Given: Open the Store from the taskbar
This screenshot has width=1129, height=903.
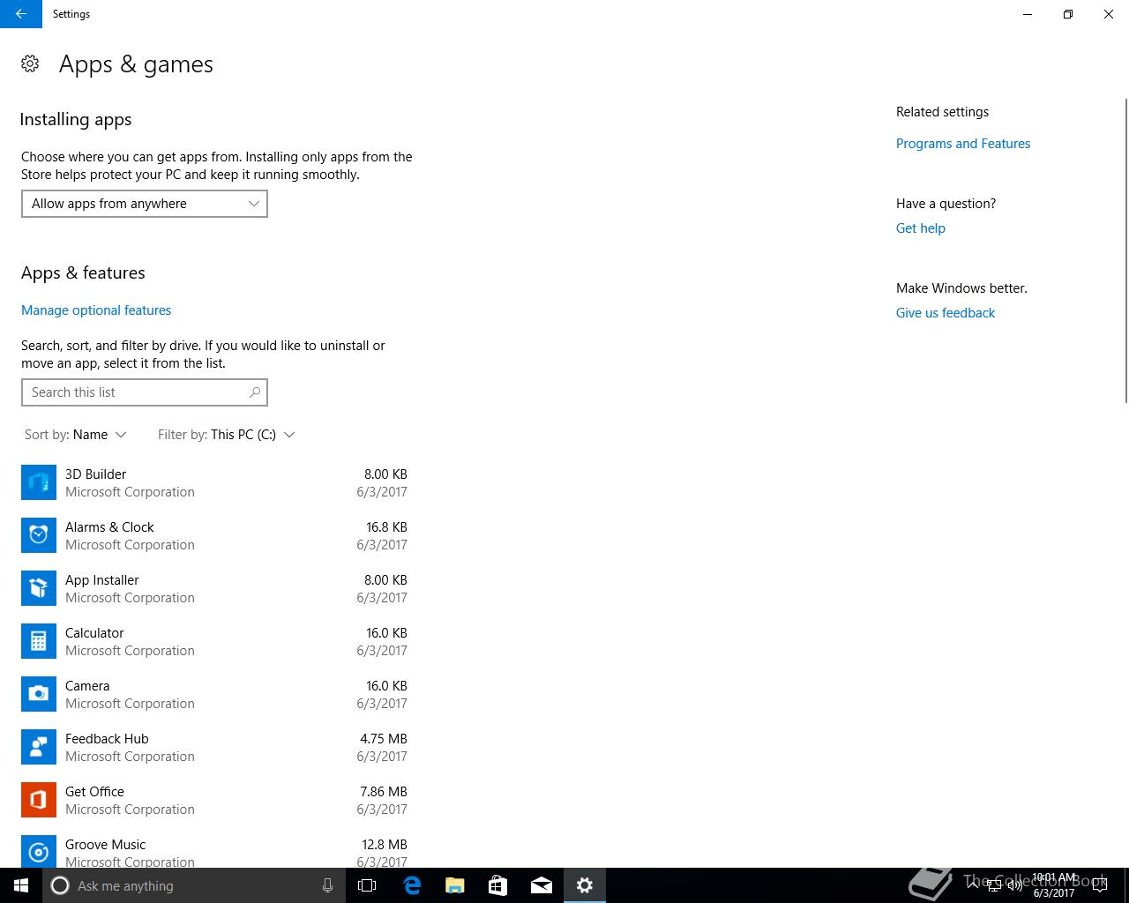Looking at the screenshot, I should click(x=497, y=885).
